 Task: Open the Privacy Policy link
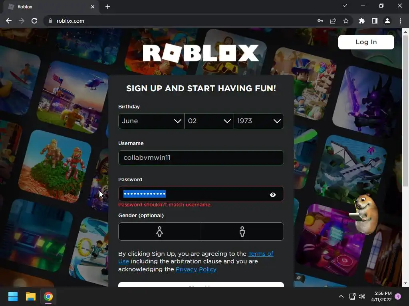pyautogui.click(x=196, y=269)
